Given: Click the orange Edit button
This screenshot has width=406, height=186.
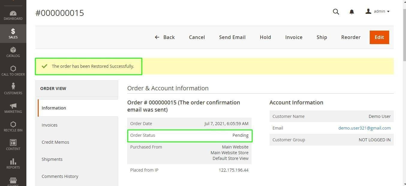Looking at the screenshot, I should click(x=379, y=37).
